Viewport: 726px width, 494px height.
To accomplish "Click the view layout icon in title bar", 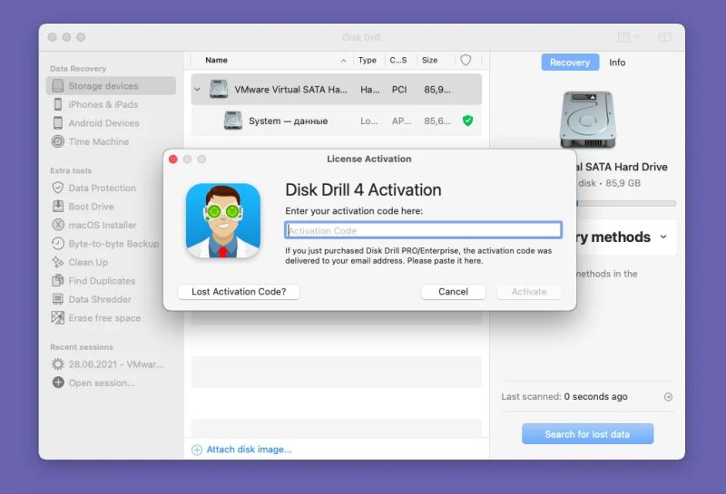I will point(623,37).
